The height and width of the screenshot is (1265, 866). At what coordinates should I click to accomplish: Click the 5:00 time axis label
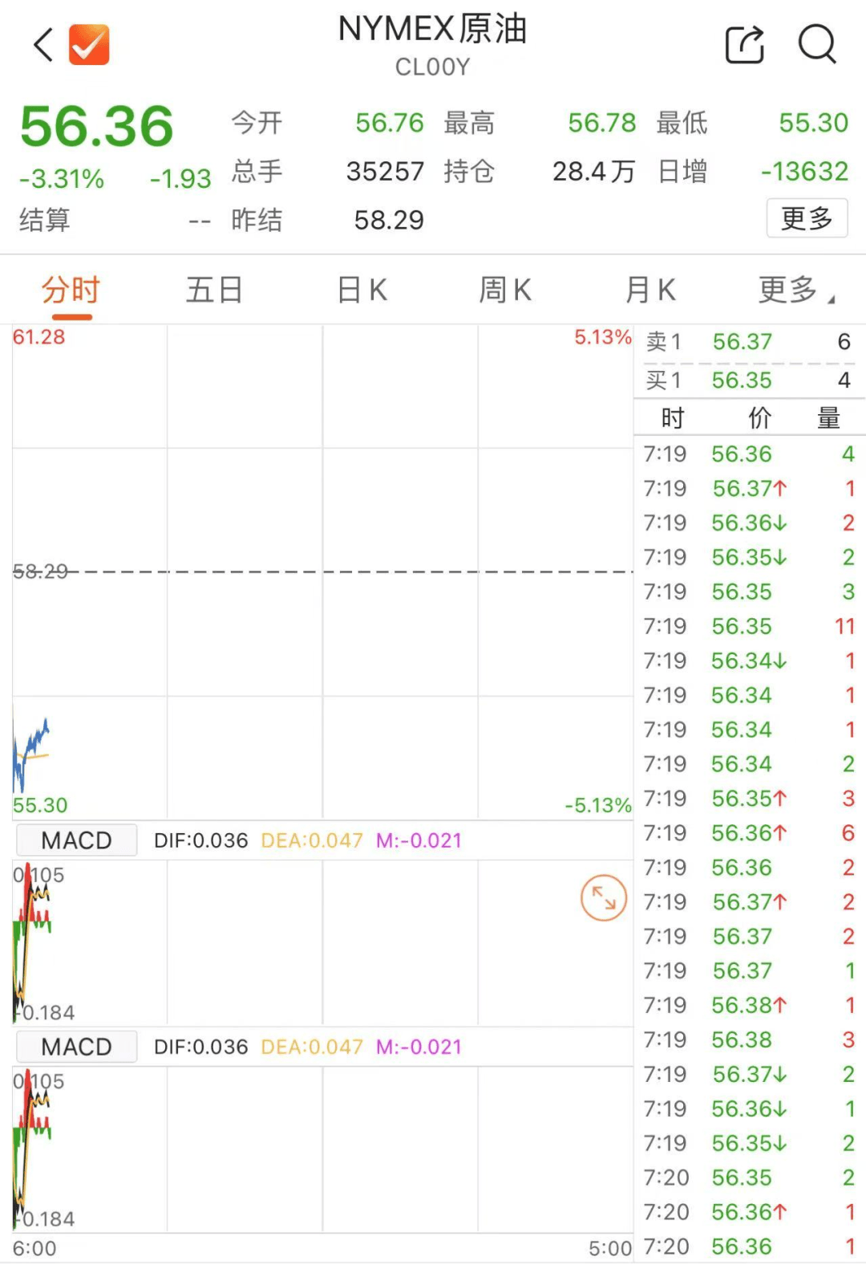click(x=610, y=1249)
